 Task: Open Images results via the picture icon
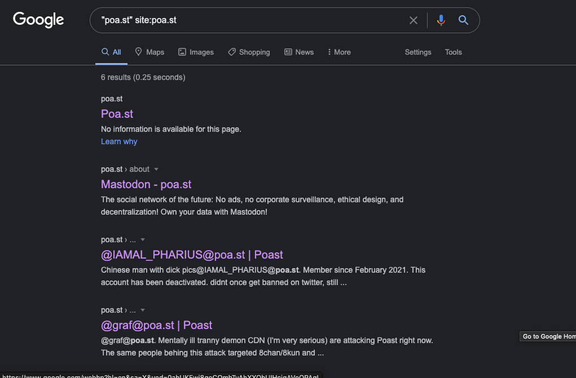click(x=182, y=52)
